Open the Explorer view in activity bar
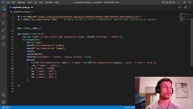Screen dimensions: 193x109 (x=4, y=8)
